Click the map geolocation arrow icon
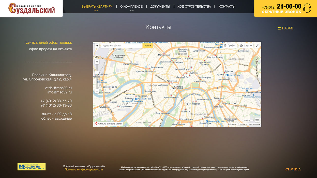This screenshot has width=317, height=178. pyautogui.click(x=97, y=46)
